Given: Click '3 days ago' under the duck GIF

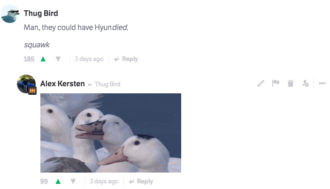Looking at the screenshot, I should click(104, 181).
